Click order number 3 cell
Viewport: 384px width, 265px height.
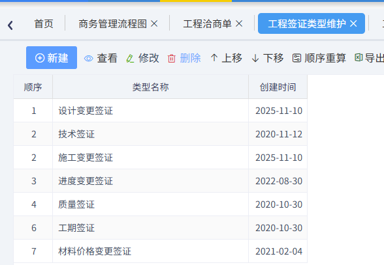pos(33,181)
